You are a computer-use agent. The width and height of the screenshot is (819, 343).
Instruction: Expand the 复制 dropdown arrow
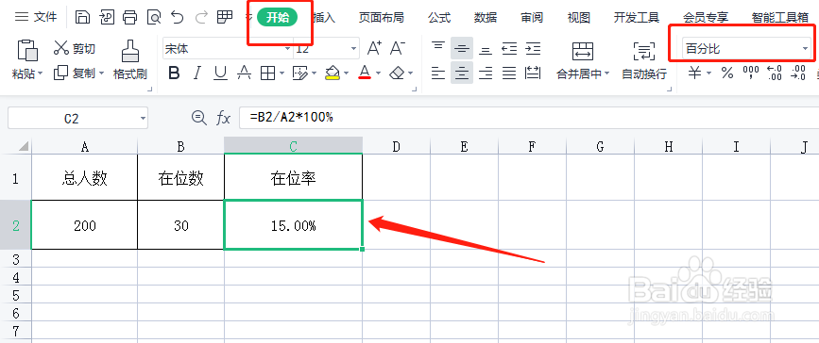101,73
